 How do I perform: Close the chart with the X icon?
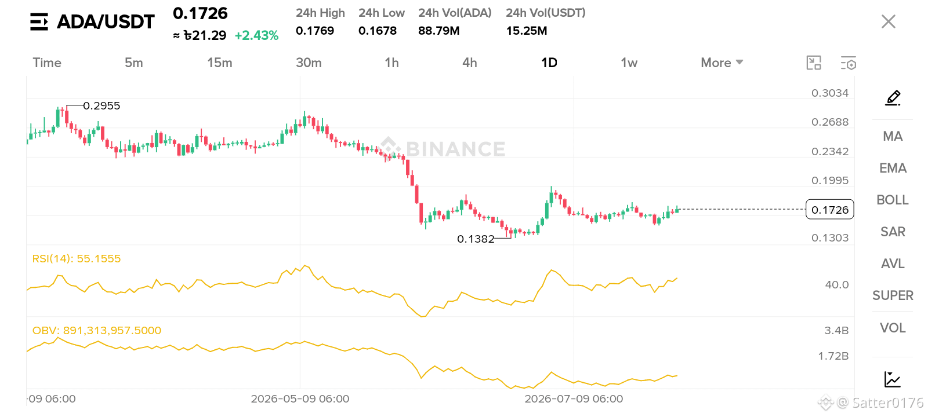(x=888, y=21)
